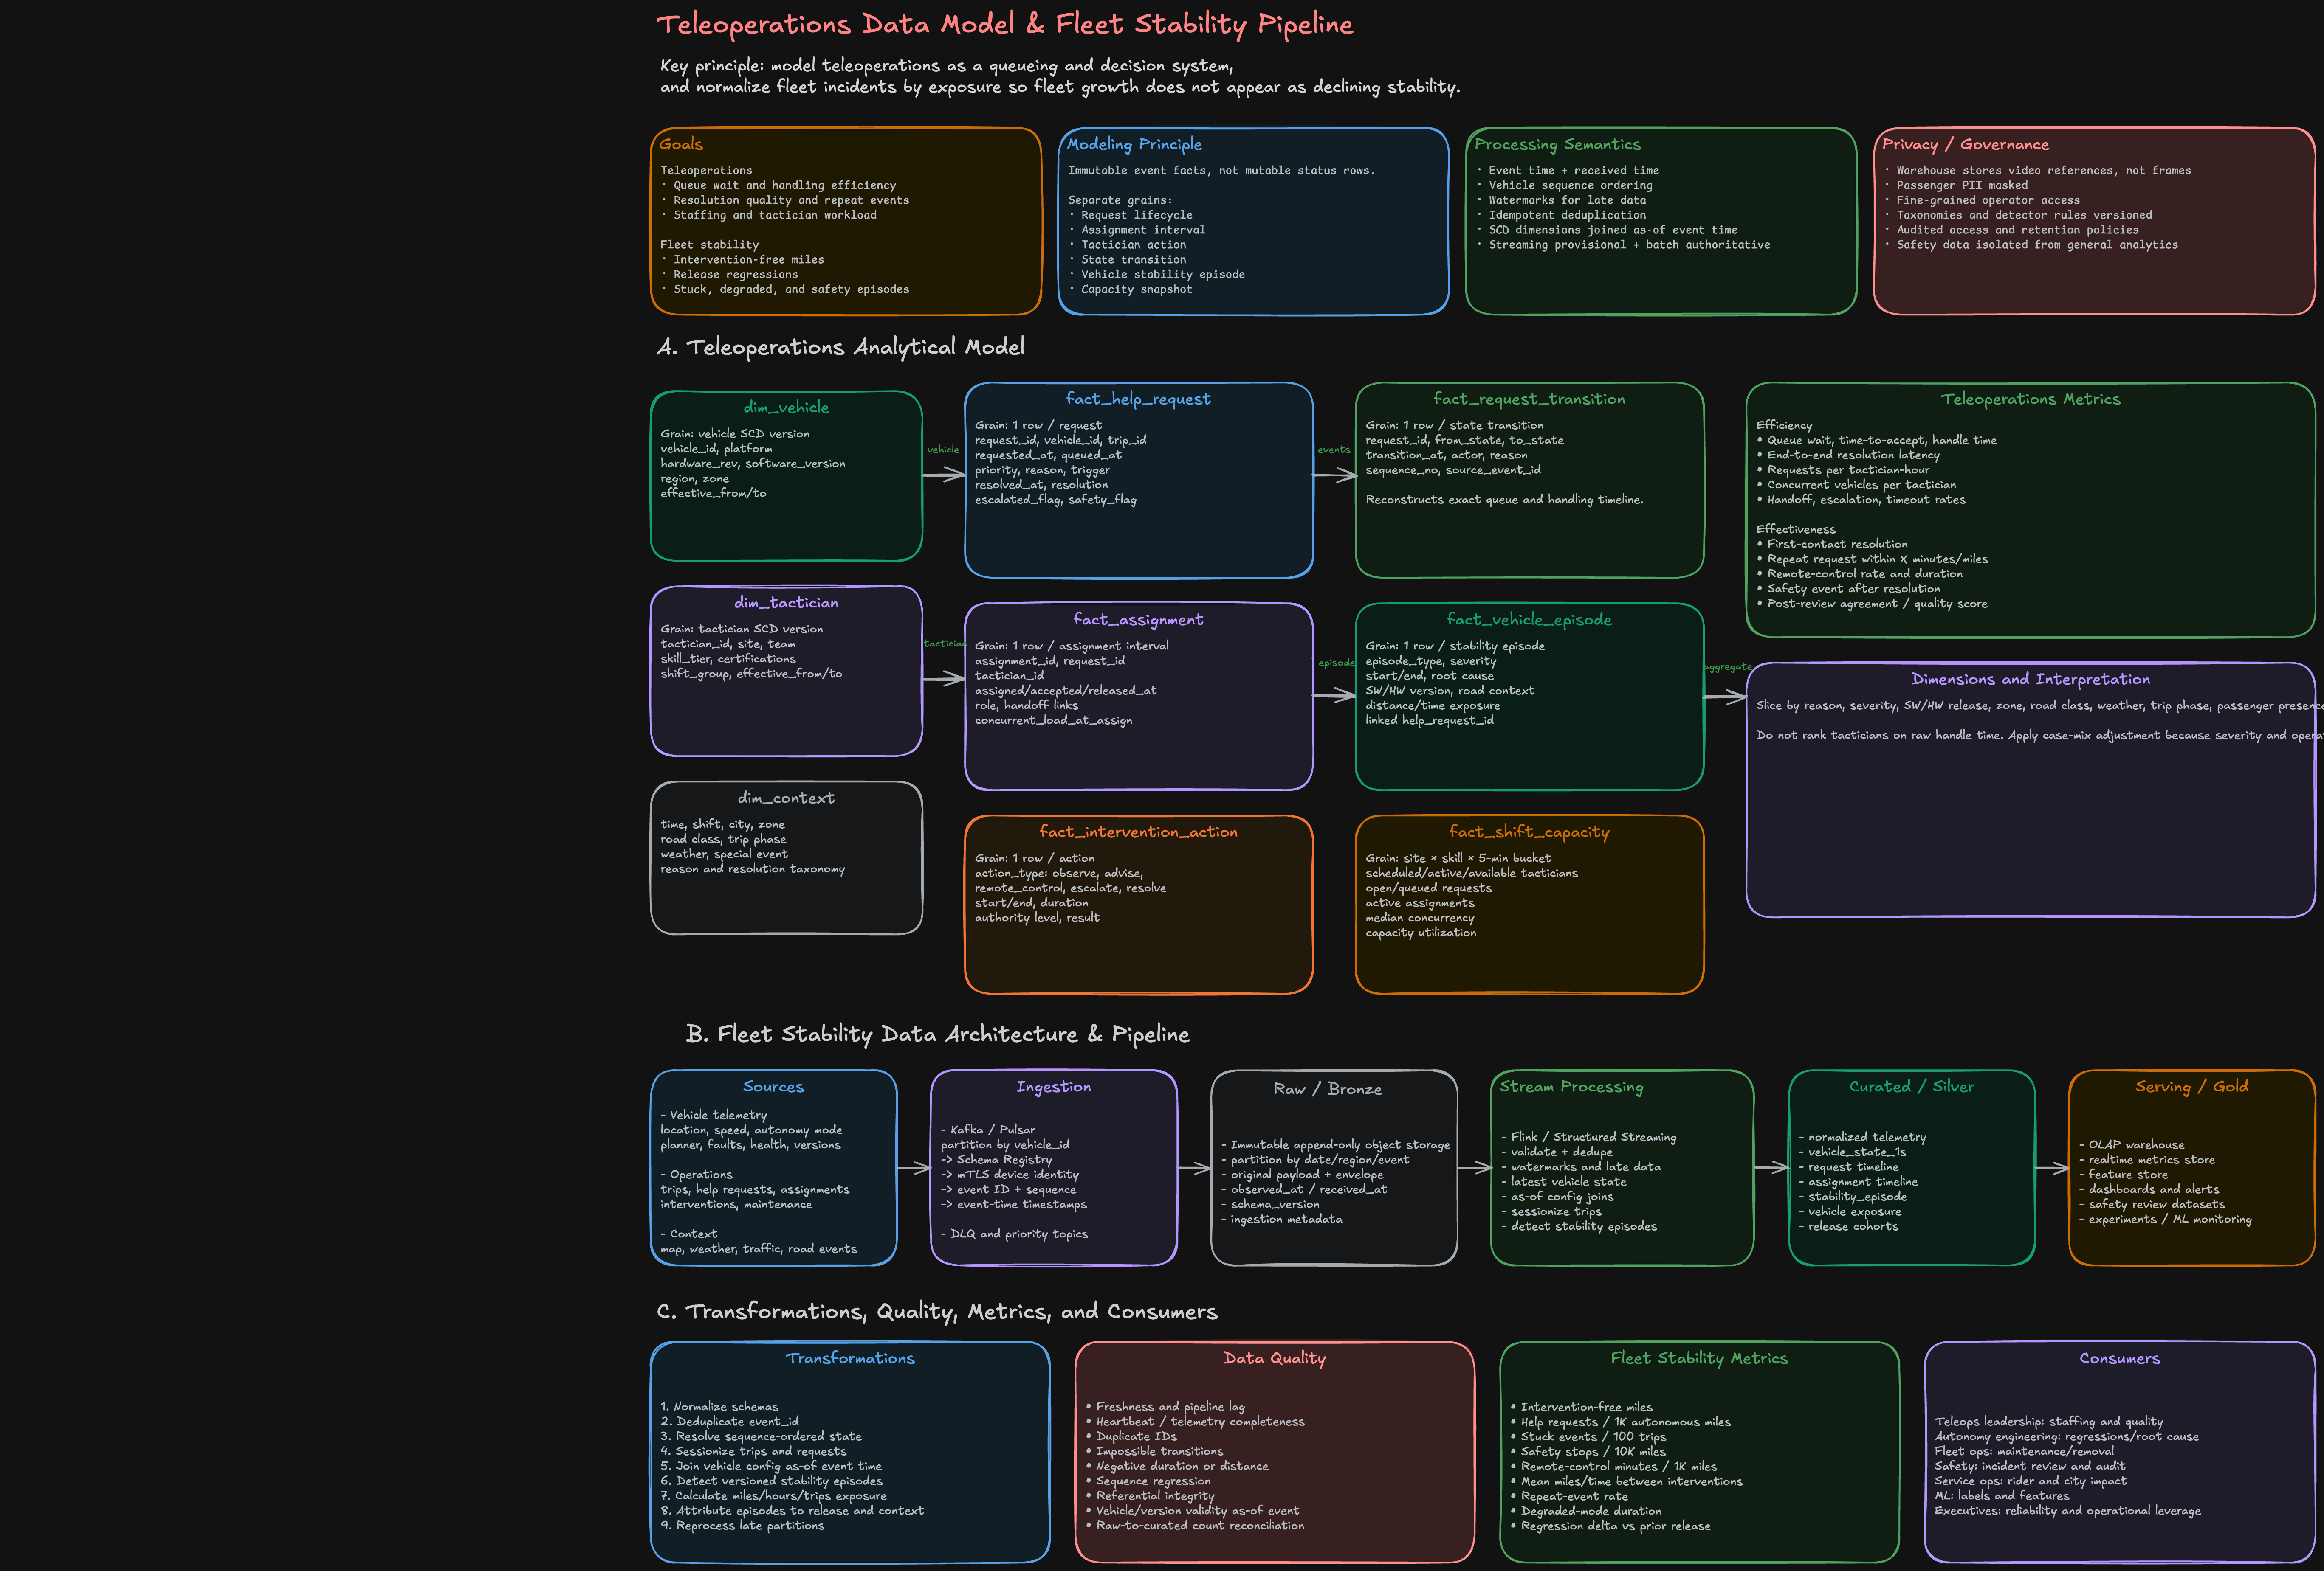The image size is (2324, 1571).
Task: Select 'skill_tier, certifications' in dim_tactician
Action: tap(728, 659)
